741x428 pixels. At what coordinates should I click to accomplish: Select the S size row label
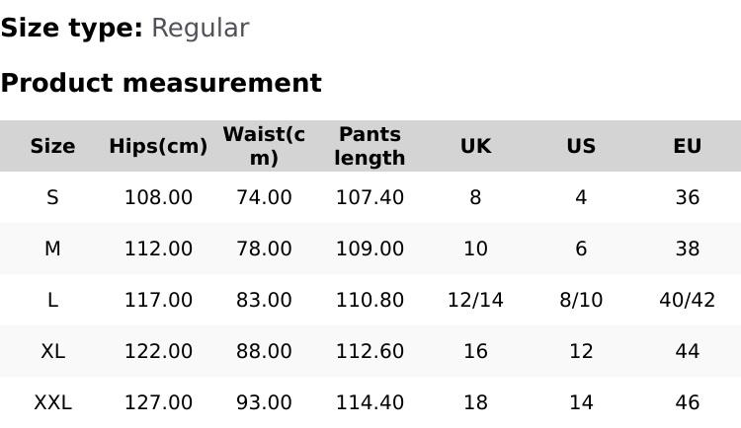pyautogui.click(x=52, y=197)
